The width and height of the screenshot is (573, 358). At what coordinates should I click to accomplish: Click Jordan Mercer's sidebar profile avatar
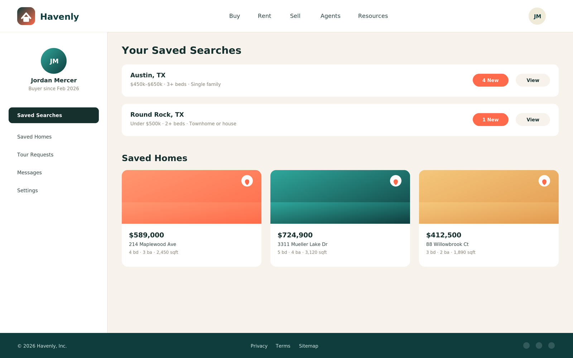coord(54,61)
